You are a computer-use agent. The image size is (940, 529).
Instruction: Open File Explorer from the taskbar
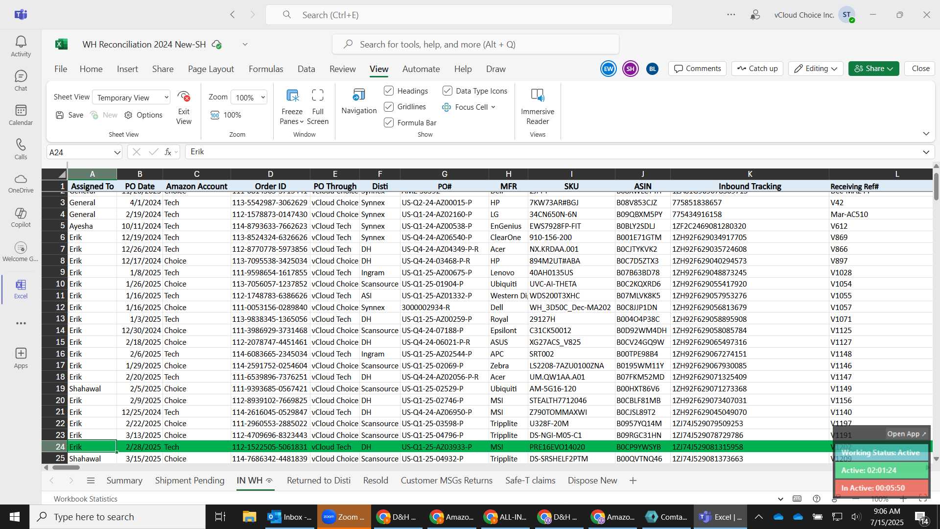[250, 517]
